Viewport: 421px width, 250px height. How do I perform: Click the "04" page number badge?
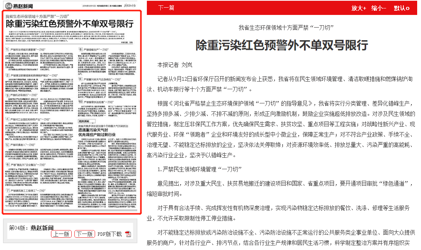pyautogui.click(x=8, y=5)
